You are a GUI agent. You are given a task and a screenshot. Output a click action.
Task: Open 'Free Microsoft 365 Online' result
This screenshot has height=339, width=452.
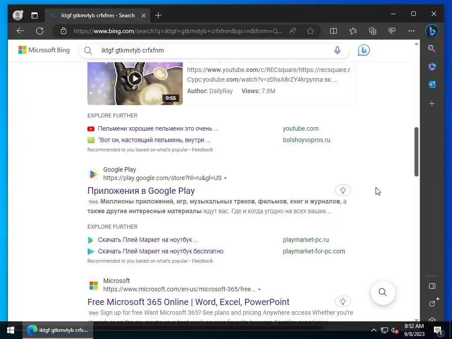click(x=188, y=302)
